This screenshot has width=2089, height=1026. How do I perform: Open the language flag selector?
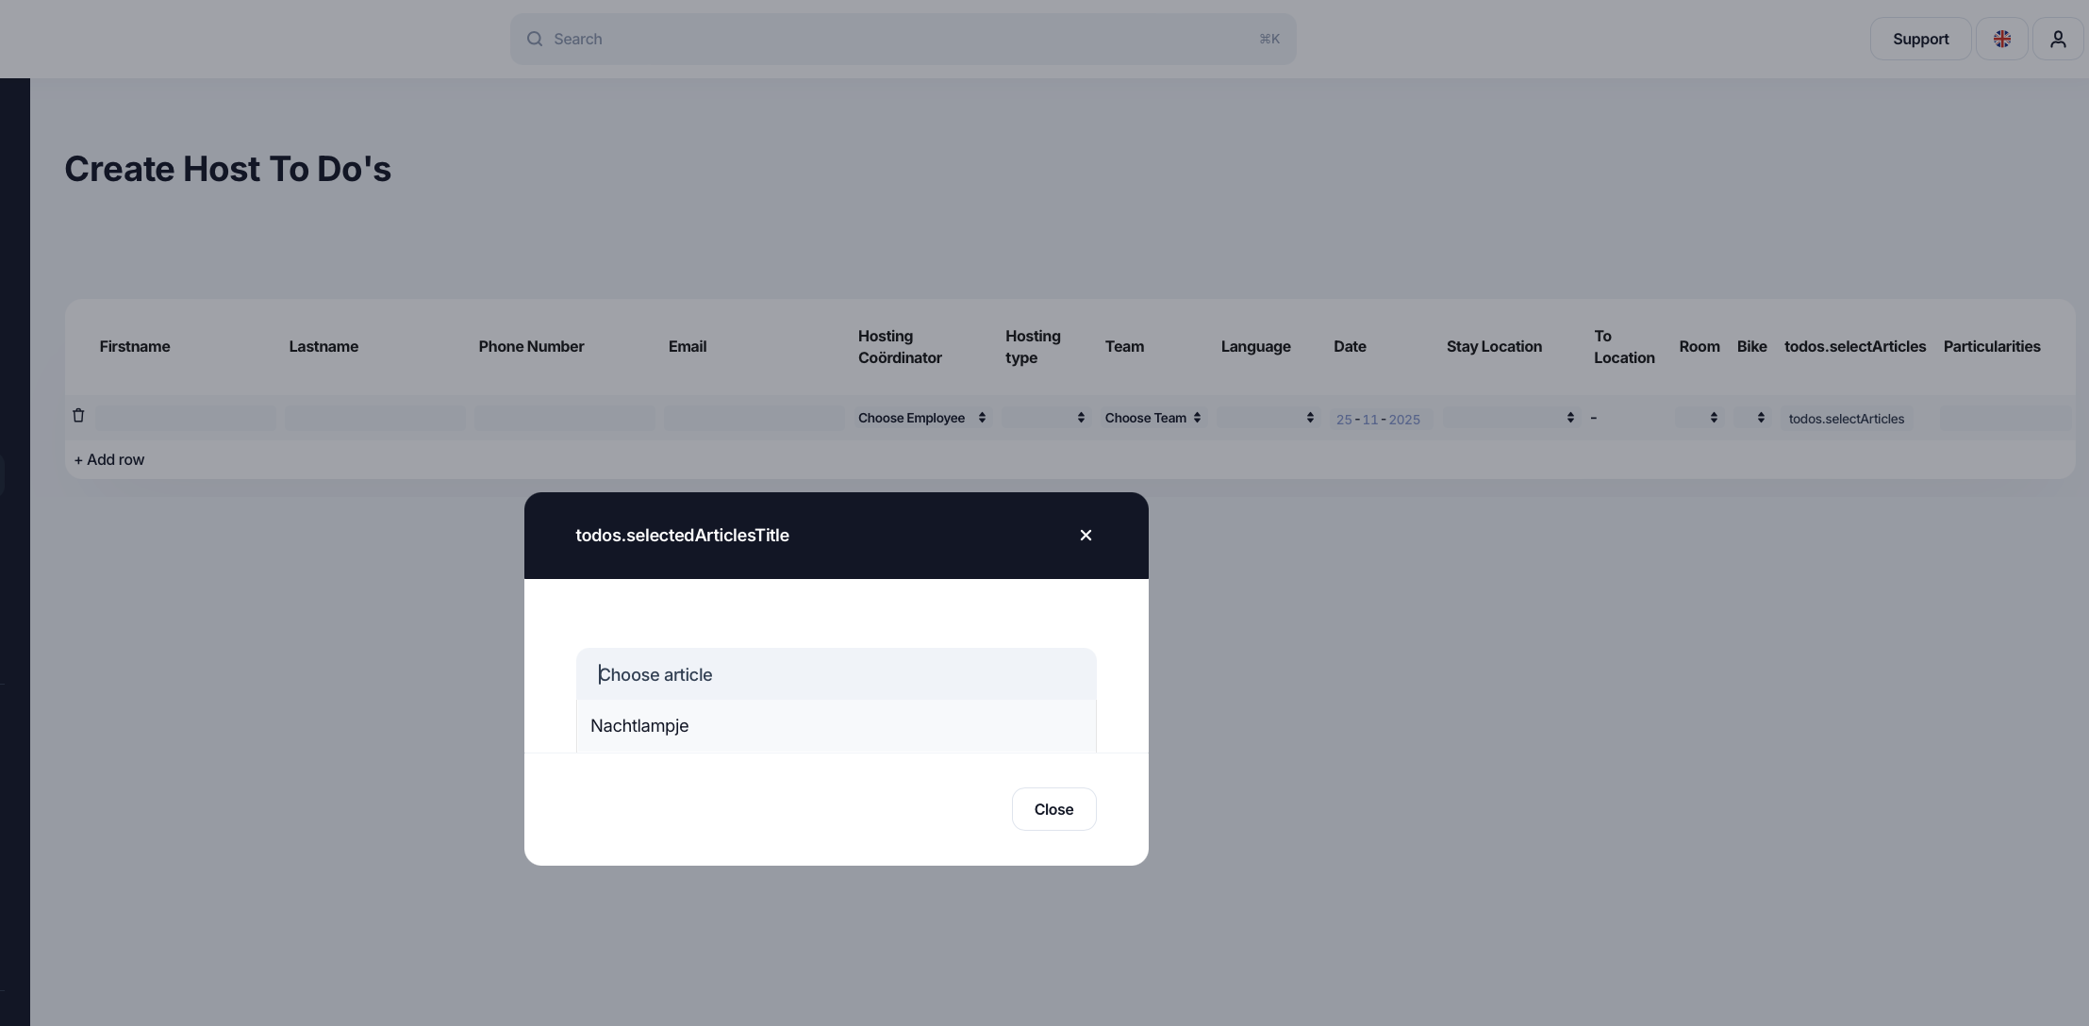click(x=2001, y=40)
